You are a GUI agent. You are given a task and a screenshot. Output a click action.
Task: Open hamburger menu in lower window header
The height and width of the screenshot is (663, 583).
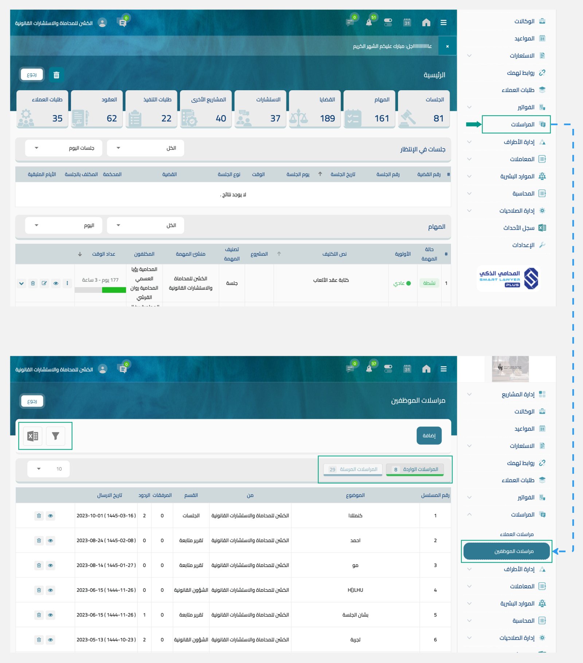(443, 369)
